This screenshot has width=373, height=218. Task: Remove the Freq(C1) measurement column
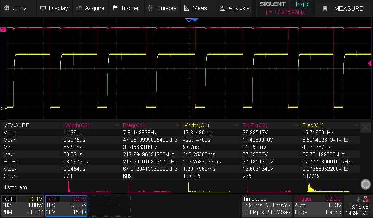tap(357, 125)
